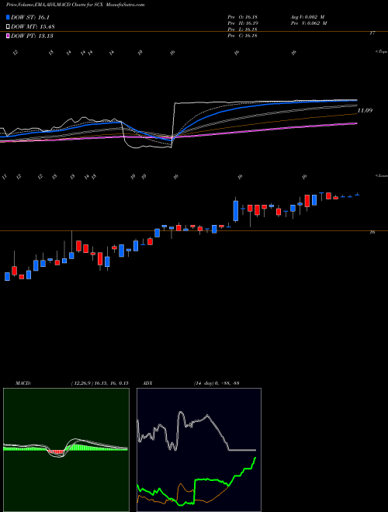Screen dimensions: 388x512
Task: Click the '<Tops' marker label
Action: [x=382, y=52]
